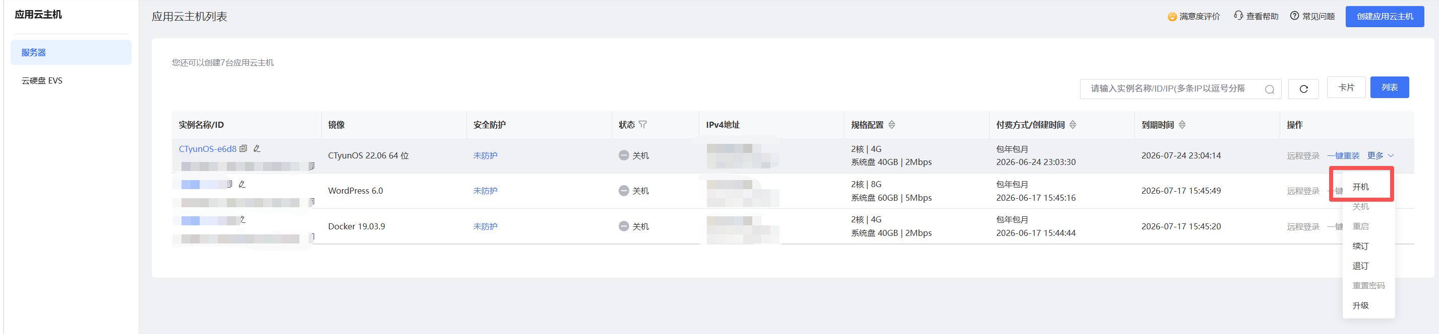The width and height of the screenshot is (1439, 334).
Task: Click expiry time 2026-07-17 15:45:20
Action: click(x=1181, y=226)
